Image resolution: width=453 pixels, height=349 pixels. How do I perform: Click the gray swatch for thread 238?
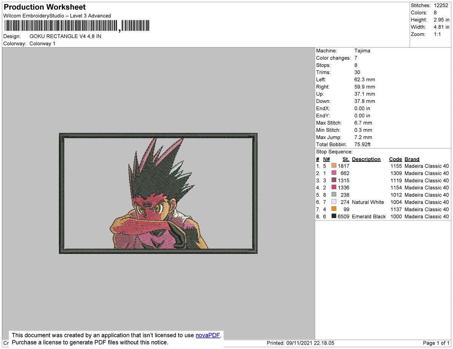click(x=334, y=195)
